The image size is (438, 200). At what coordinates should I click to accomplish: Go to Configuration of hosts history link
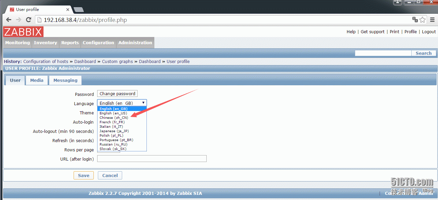[x=46, y=62]
